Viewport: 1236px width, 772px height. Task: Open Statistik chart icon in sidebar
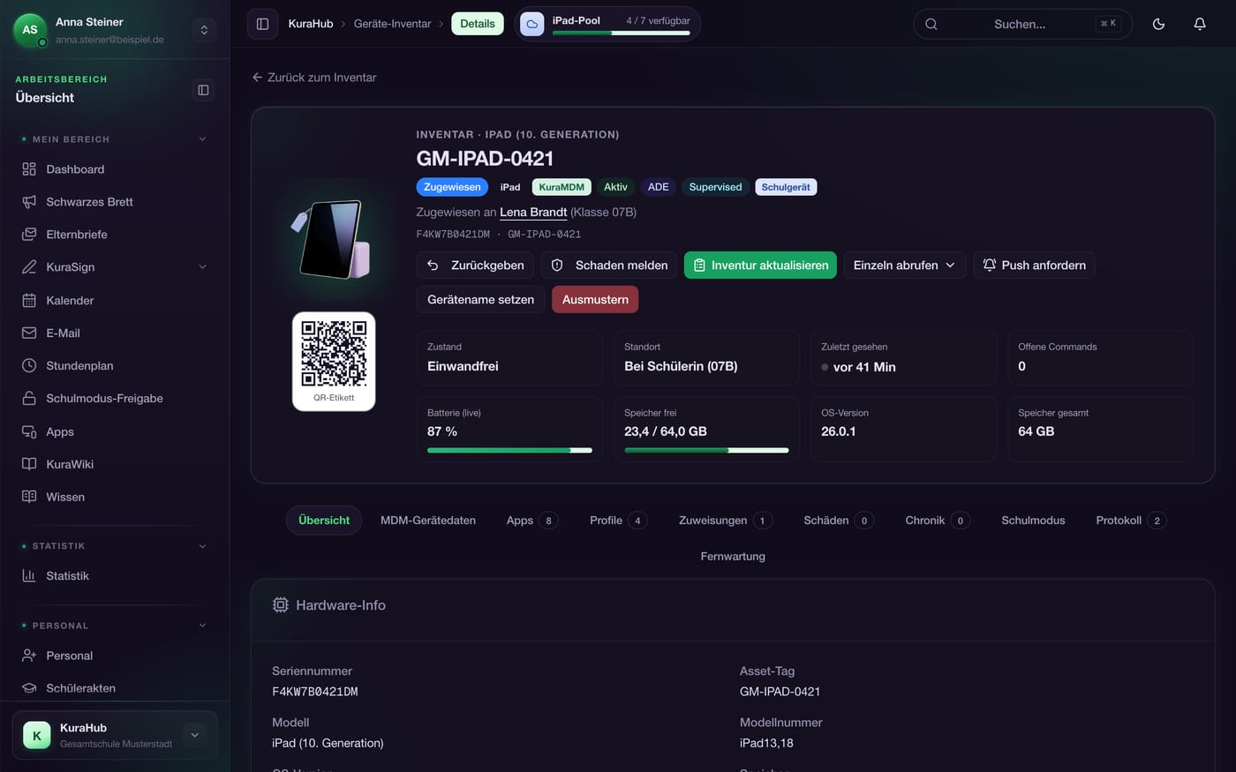pyautogui.click(x=29, y=575)
